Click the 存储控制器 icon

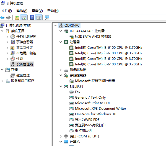66,75
